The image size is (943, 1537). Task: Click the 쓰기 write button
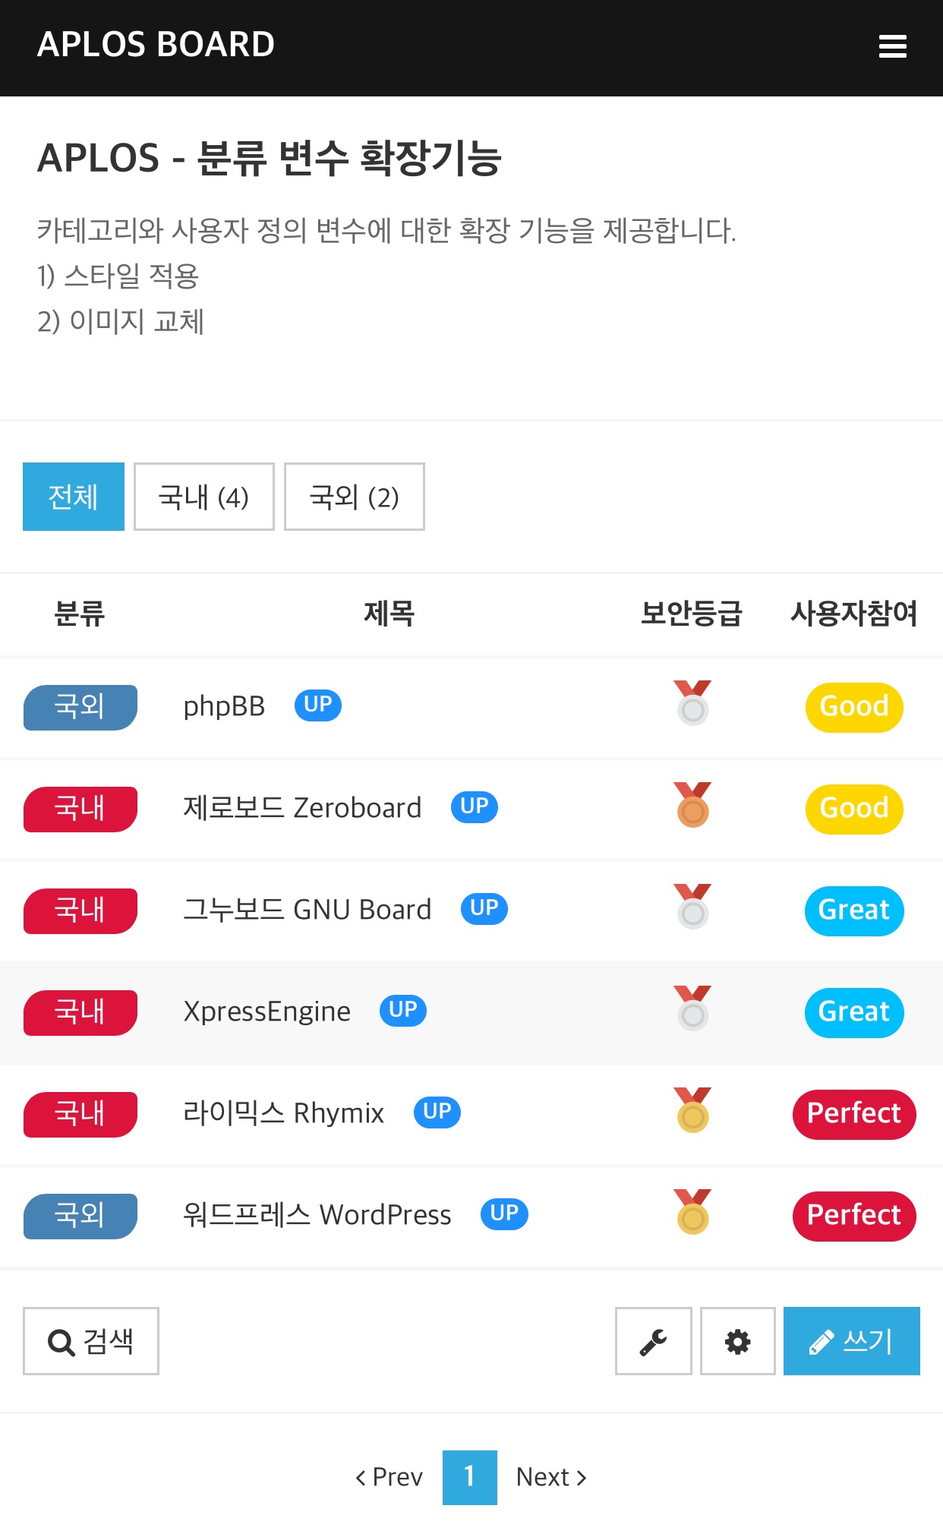[851, 1341]
